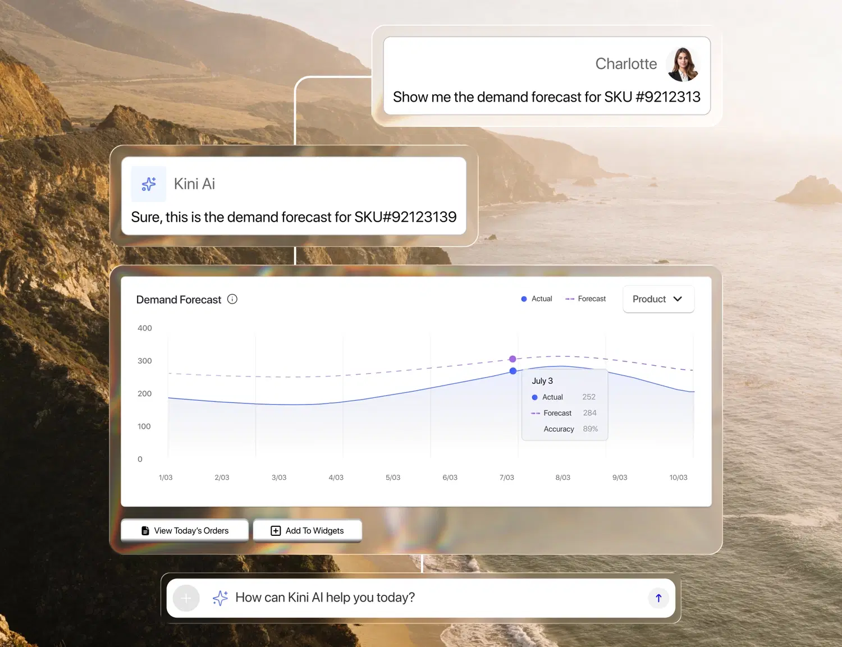Click the purple forecast data point on chart
Image resolution: width=842 pixels, height=647 pixels.
(x=512, y=359)
